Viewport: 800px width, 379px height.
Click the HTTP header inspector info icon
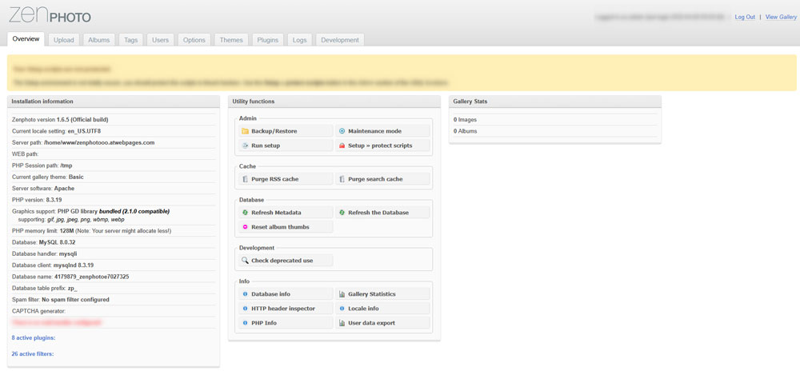[x=244, y=308]
